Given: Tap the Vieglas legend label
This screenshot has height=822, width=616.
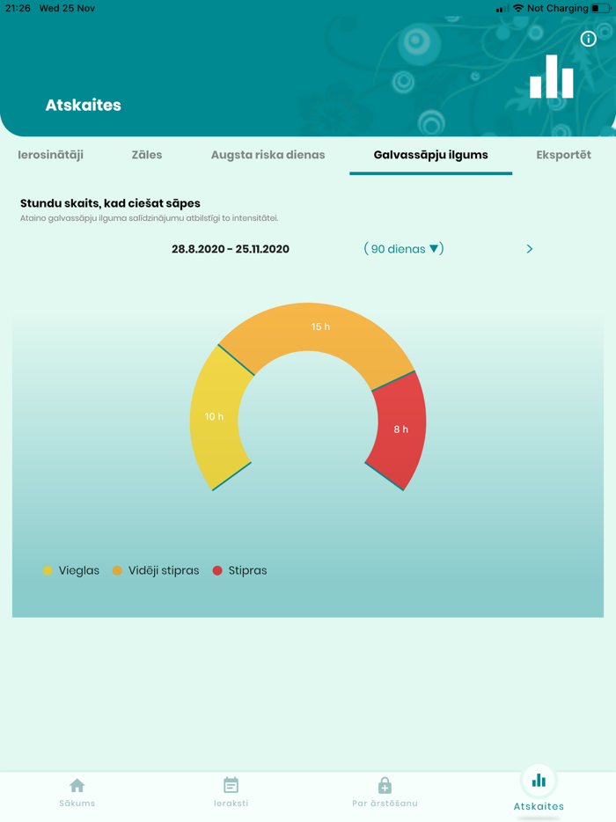Looking at the screenshot, I should 78,570.
